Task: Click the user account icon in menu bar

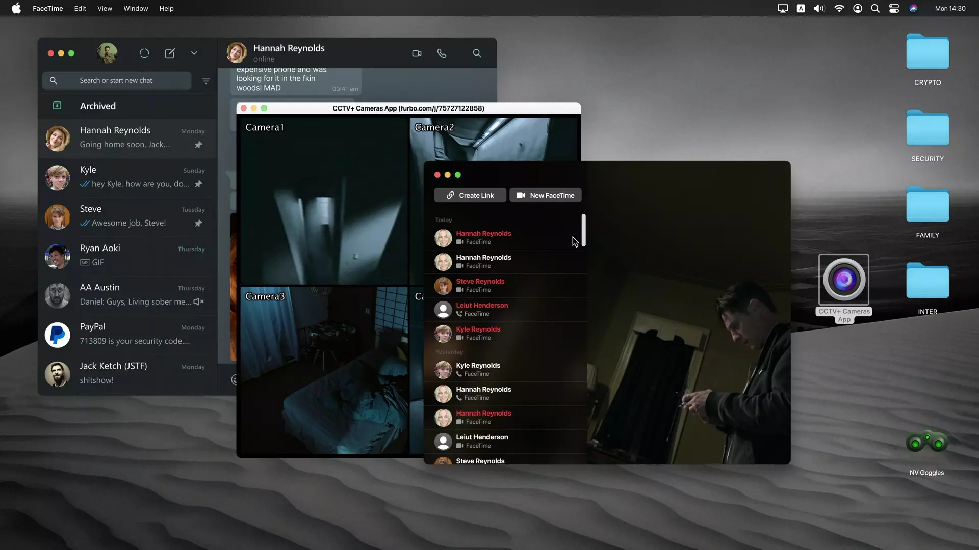Action: (x=858, y=8)
